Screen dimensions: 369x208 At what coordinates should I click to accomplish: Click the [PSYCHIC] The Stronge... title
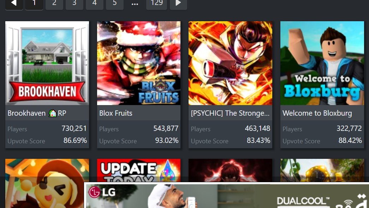230,113
